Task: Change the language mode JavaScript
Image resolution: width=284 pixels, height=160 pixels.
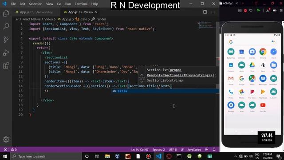Action: (x=194, y=149)
